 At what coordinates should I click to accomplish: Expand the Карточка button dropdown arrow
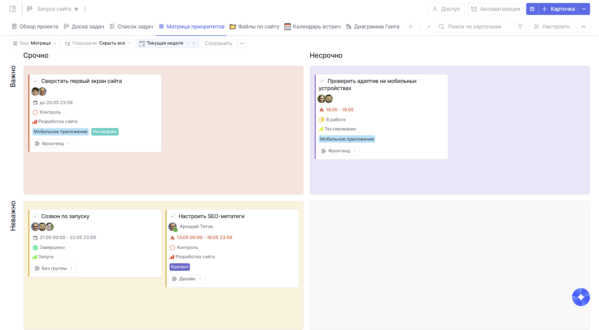tap(584, 9)
